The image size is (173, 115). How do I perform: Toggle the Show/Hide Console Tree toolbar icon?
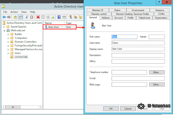point(21,17)
